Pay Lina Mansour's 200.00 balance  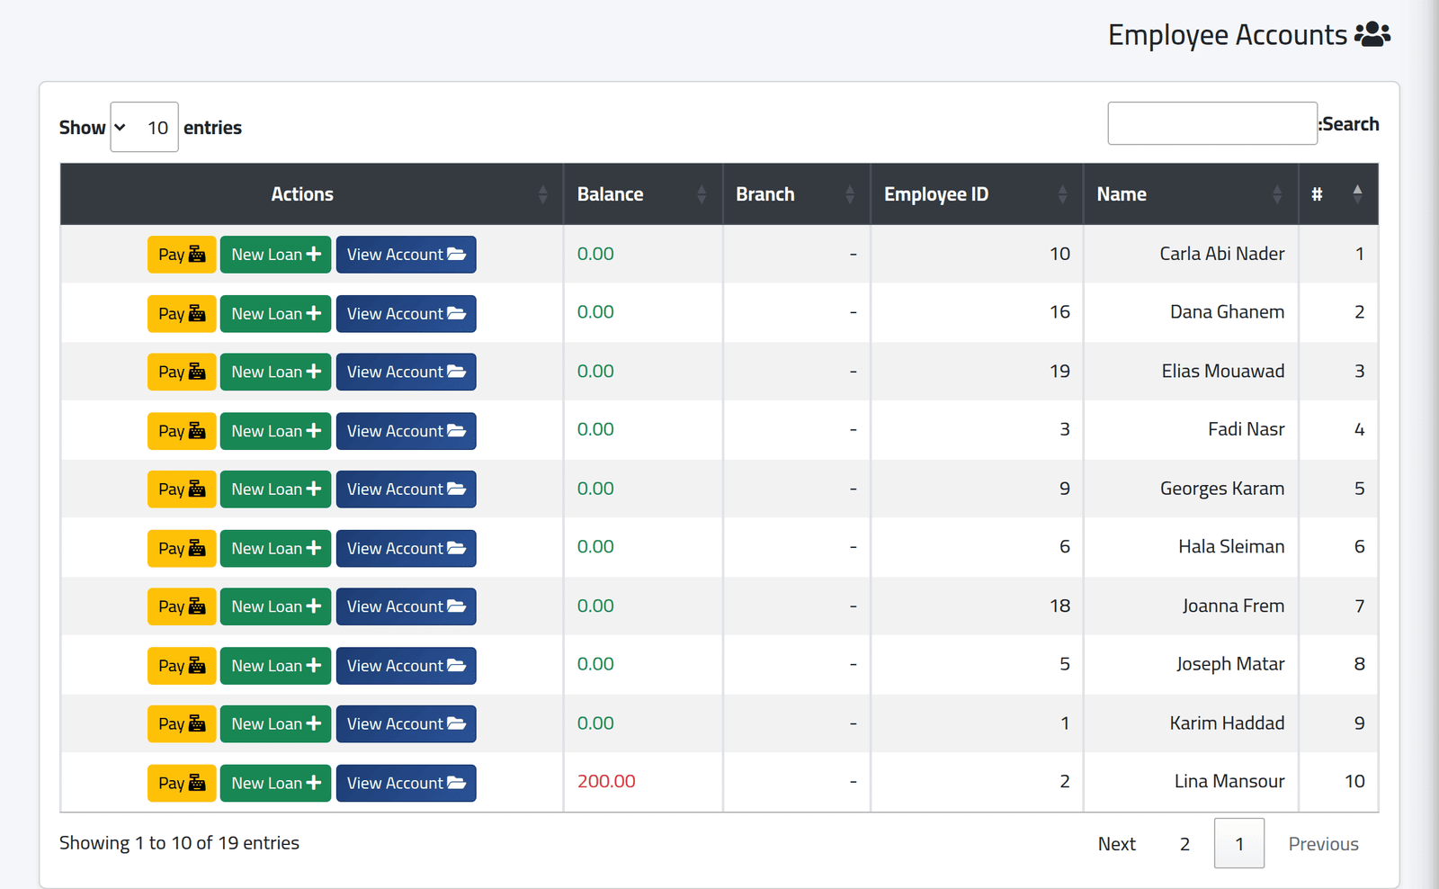coord(182,783)
